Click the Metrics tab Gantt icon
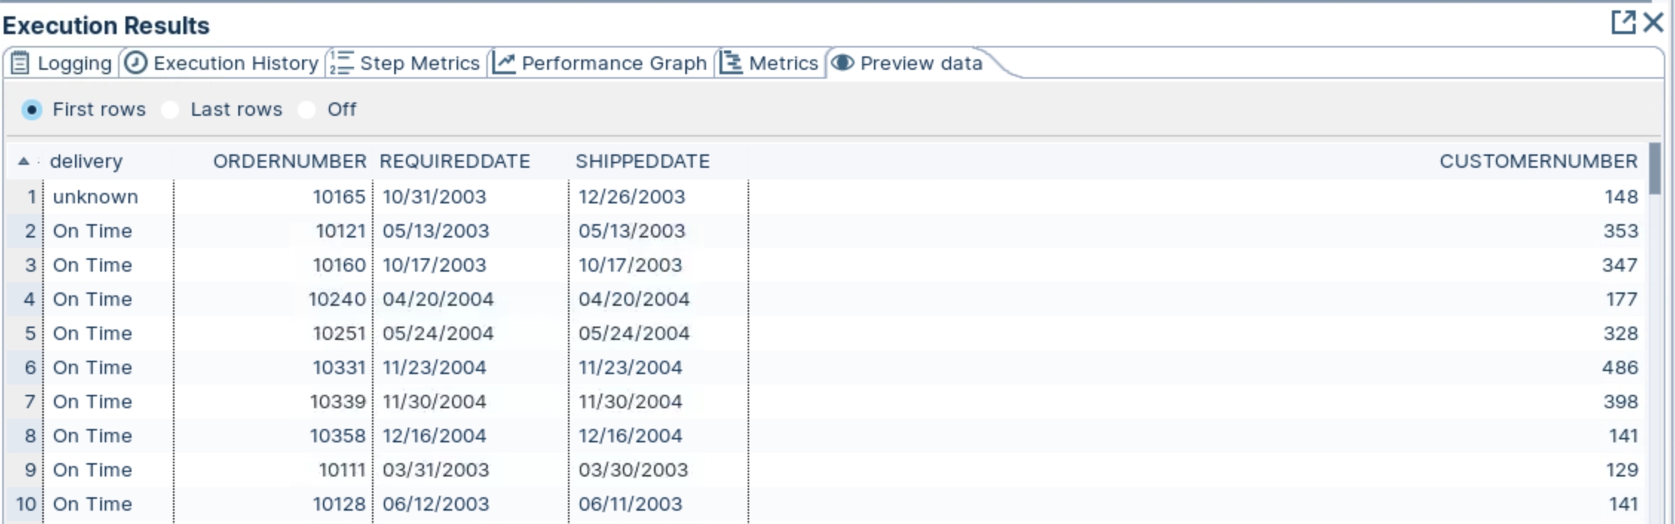 pos(731,63)
